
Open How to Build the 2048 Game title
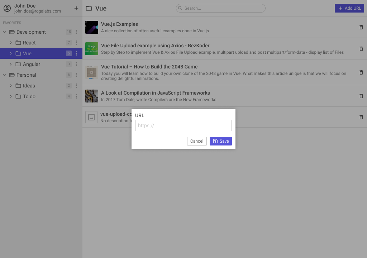click(149, 67)
